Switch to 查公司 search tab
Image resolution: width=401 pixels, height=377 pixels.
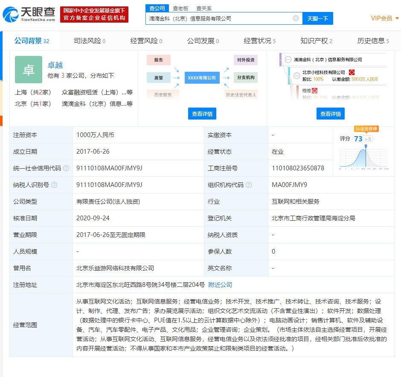coord(157,8)
